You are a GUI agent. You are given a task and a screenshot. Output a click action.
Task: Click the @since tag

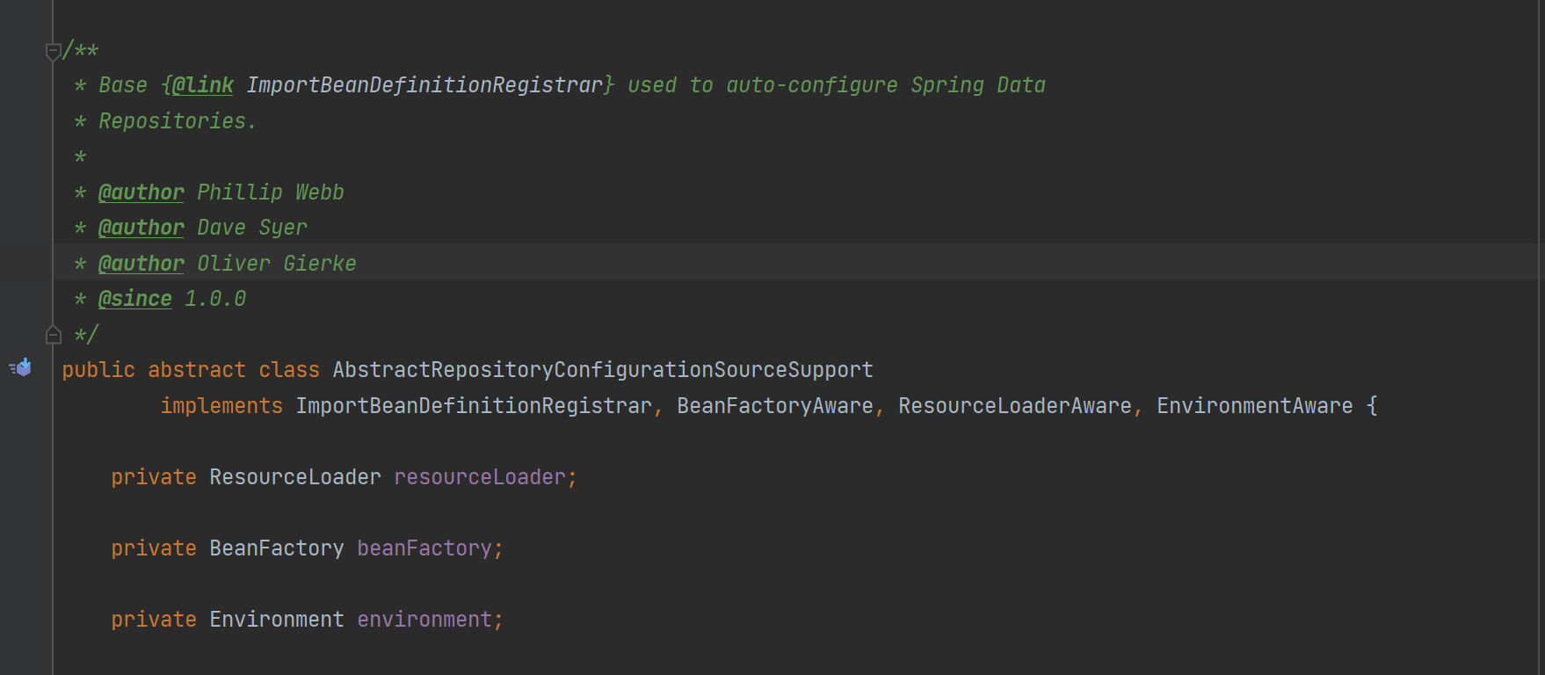click(135, 299)
